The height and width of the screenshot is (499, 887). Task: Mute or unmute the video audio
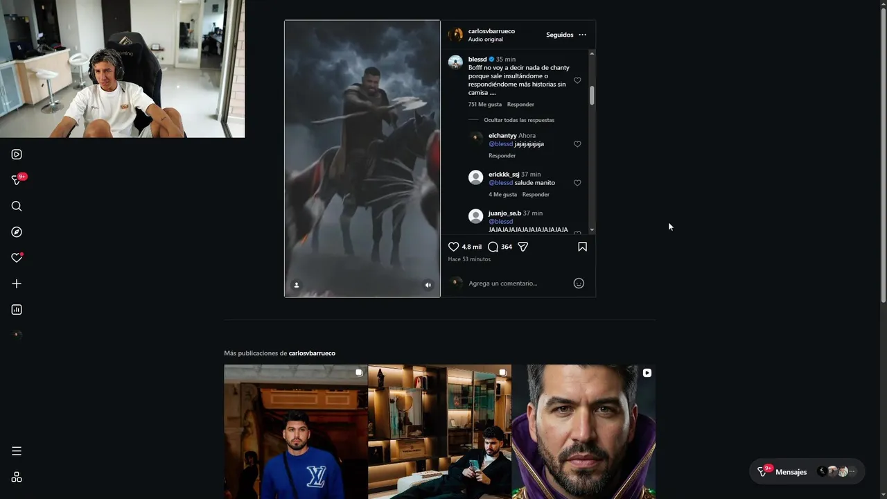click(x=428, y=285)
